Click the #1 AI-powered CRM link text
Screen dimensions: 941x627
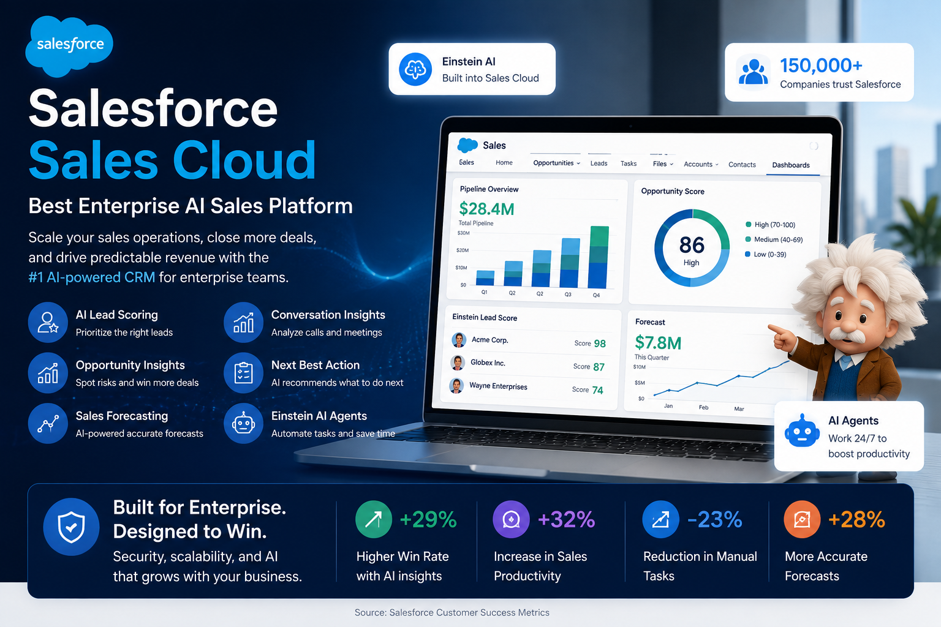point(92,277)
